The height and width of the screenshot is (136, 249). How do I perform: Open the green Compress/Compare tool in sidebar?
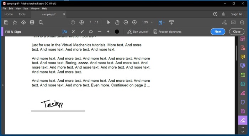tap(243, 75)
